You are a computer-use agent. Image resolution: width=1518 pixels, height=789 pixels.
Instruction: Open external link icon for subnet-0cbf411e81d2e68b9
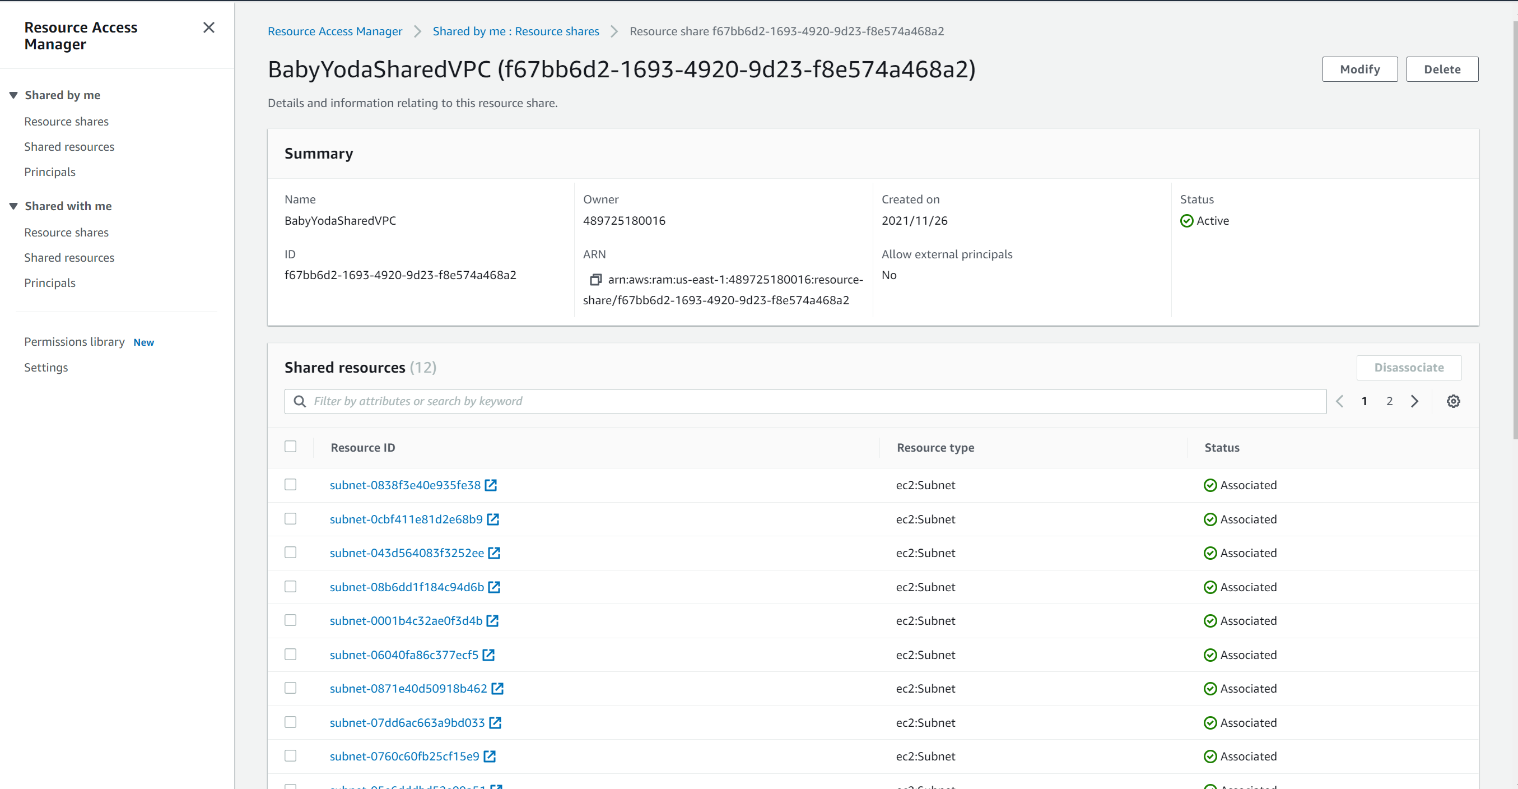492,519
